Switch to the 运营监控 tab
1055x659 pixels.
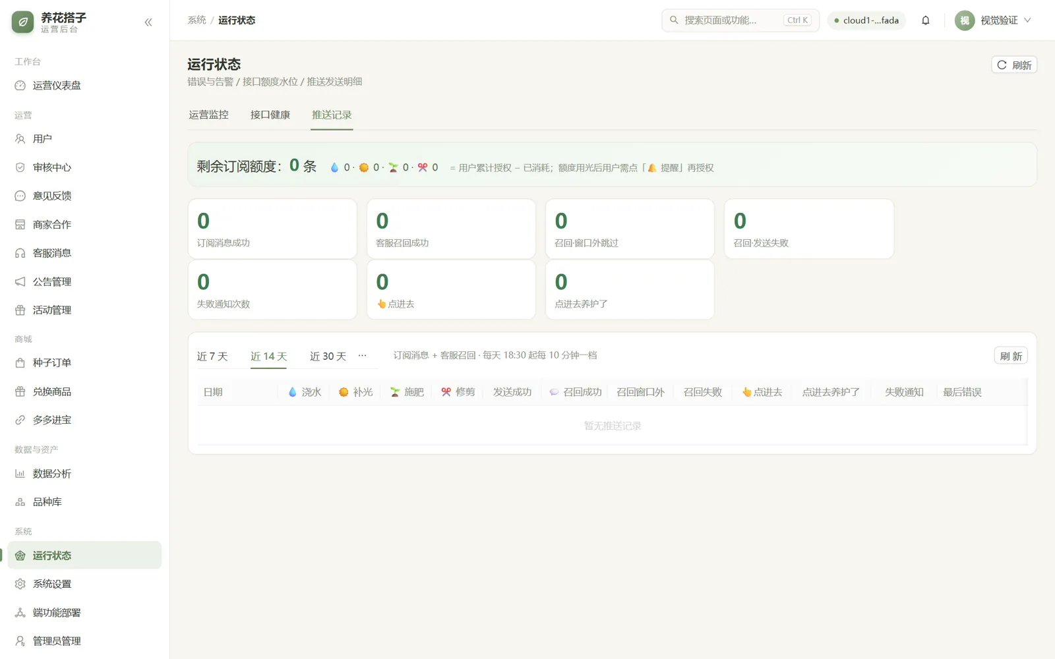208,115
